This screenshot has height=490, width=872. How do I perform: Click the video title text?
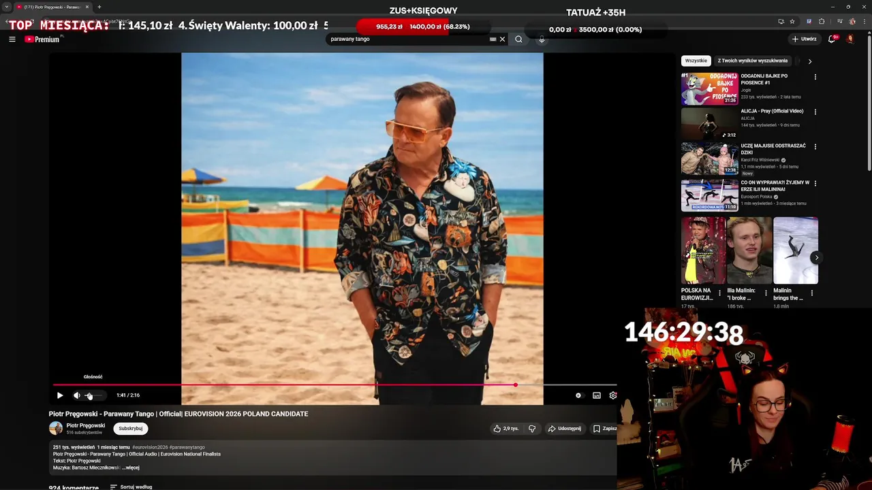click(x=178, y=414)
